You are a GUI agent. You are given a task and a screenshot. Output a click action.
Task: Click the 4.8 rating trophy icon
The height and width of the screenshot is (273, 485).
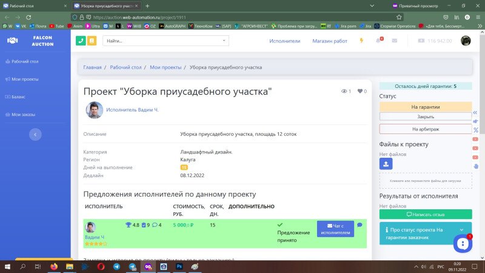(129, 225)
